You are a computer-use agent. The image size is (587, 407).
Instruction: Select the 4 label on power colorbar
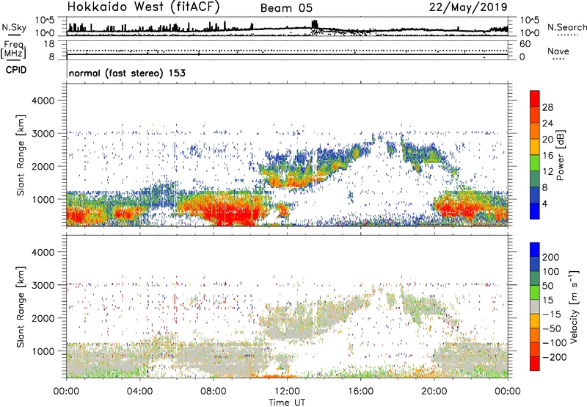pos(544,203)
